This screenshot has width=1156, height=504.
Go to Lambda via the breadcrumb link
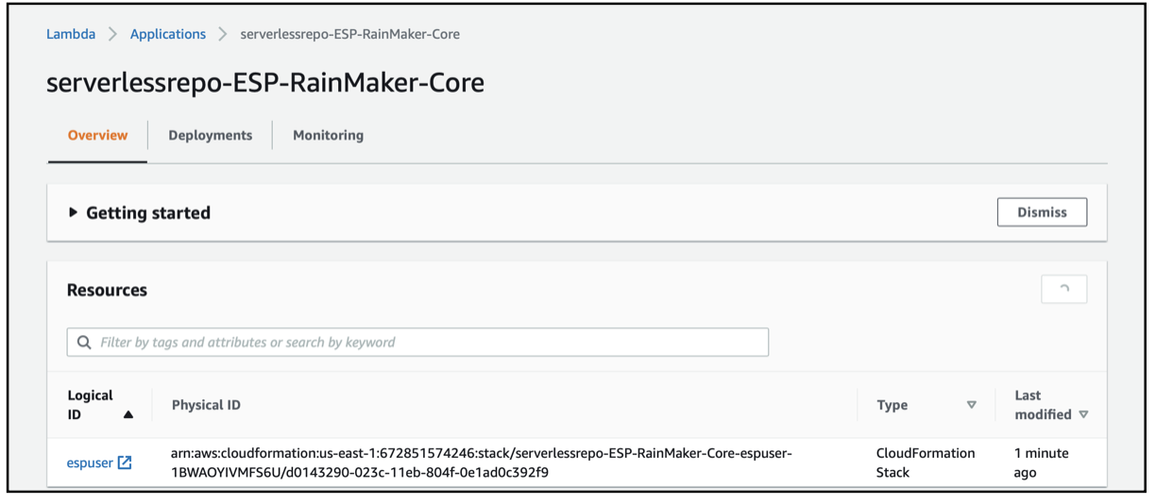tap(71, 34)
